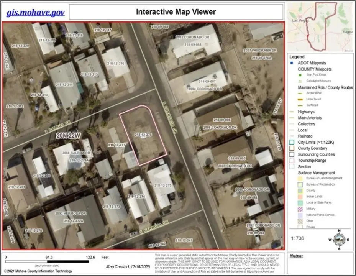Screen dimensions: 356x276
Task: Click the County Boundary legend box
Action: point(292,148)
